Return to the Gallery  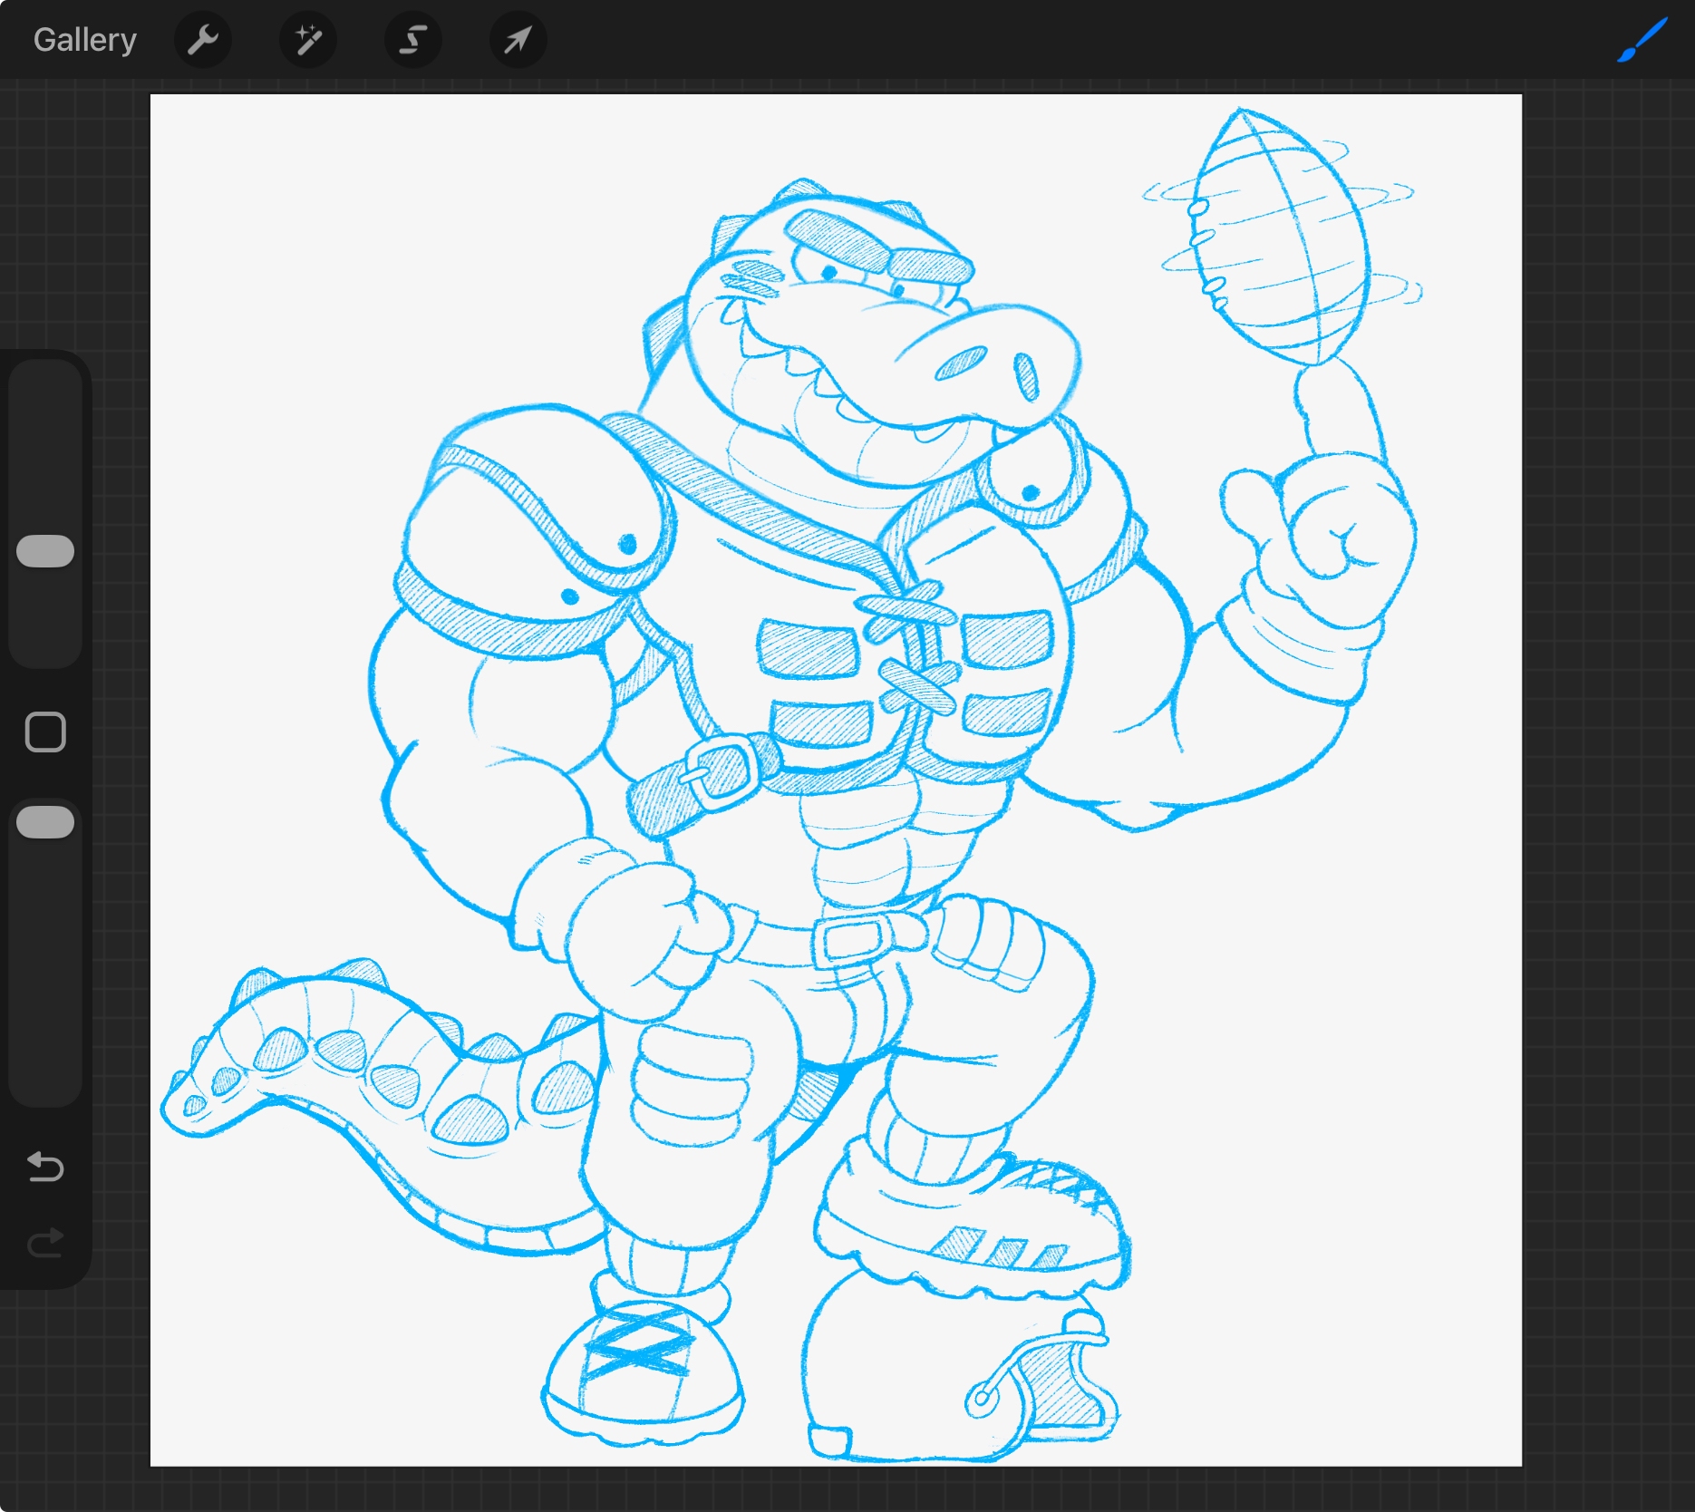pos(84,40)
